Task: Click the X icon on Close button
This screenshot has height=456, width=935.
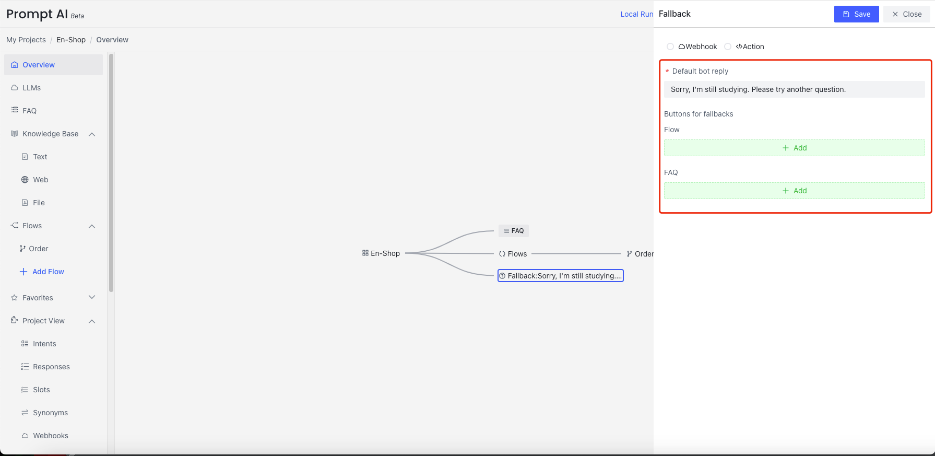Action: click(x=895, y=14)
